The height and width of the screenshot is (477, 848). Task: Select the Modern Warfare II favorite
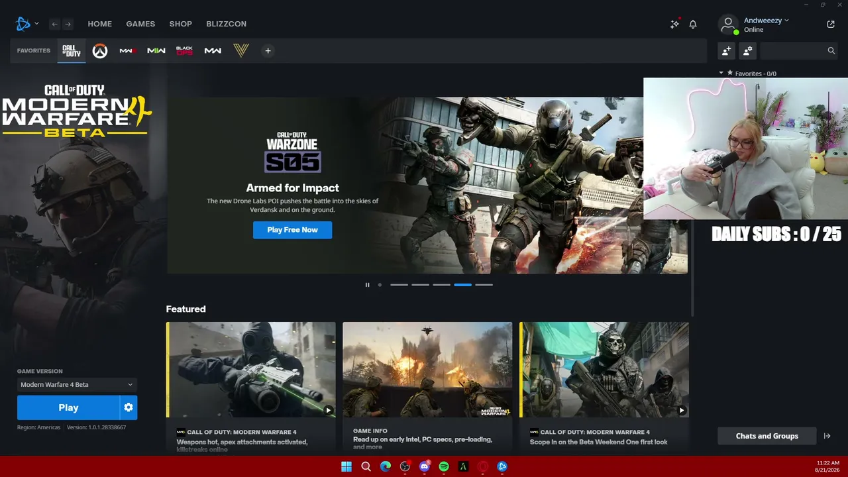click(156, 50)
